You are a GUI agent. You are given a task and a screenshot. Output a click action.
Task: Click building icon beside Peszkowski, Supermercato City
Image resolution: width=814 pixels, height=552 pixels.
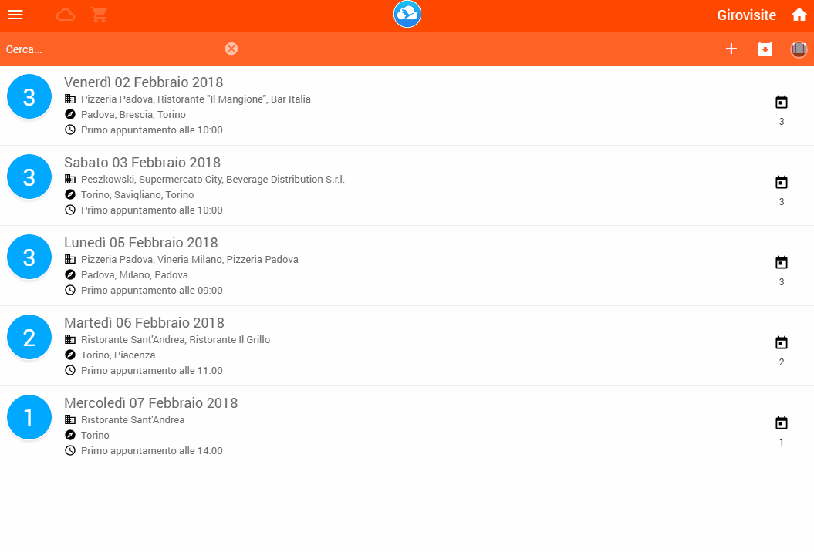[x=70, y=179]
